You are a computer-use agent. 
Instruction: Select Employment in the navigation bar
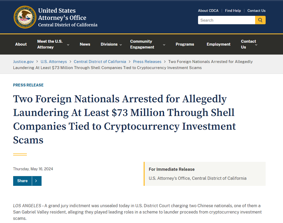218,44
